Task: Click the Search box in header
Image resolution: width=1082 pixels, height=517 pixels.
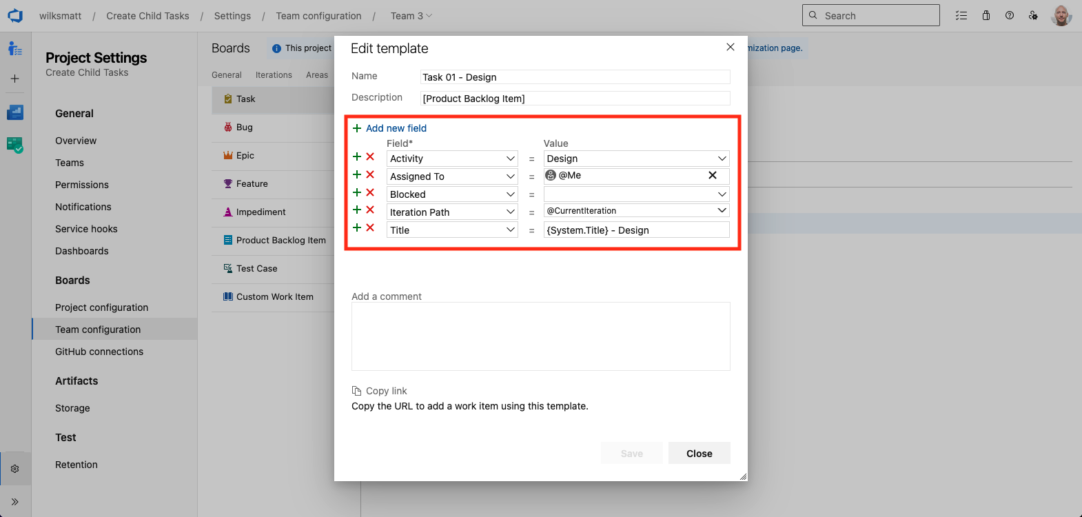Action: click(871, 15)
